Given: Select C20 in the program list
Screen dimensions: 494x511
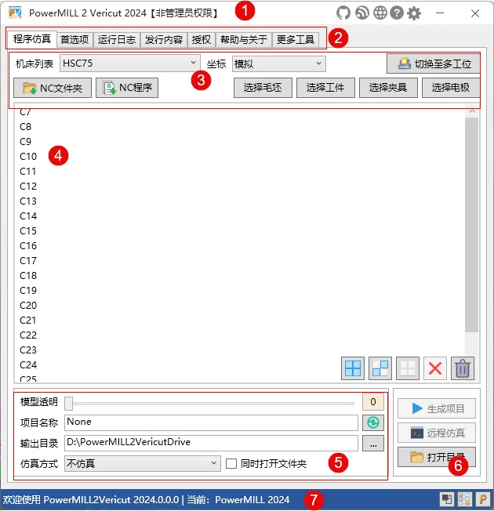Looking at the screenshot, I should click(x=28, y=306).
